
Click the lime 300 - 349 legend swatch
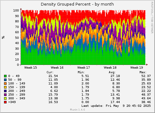point(5,98)
